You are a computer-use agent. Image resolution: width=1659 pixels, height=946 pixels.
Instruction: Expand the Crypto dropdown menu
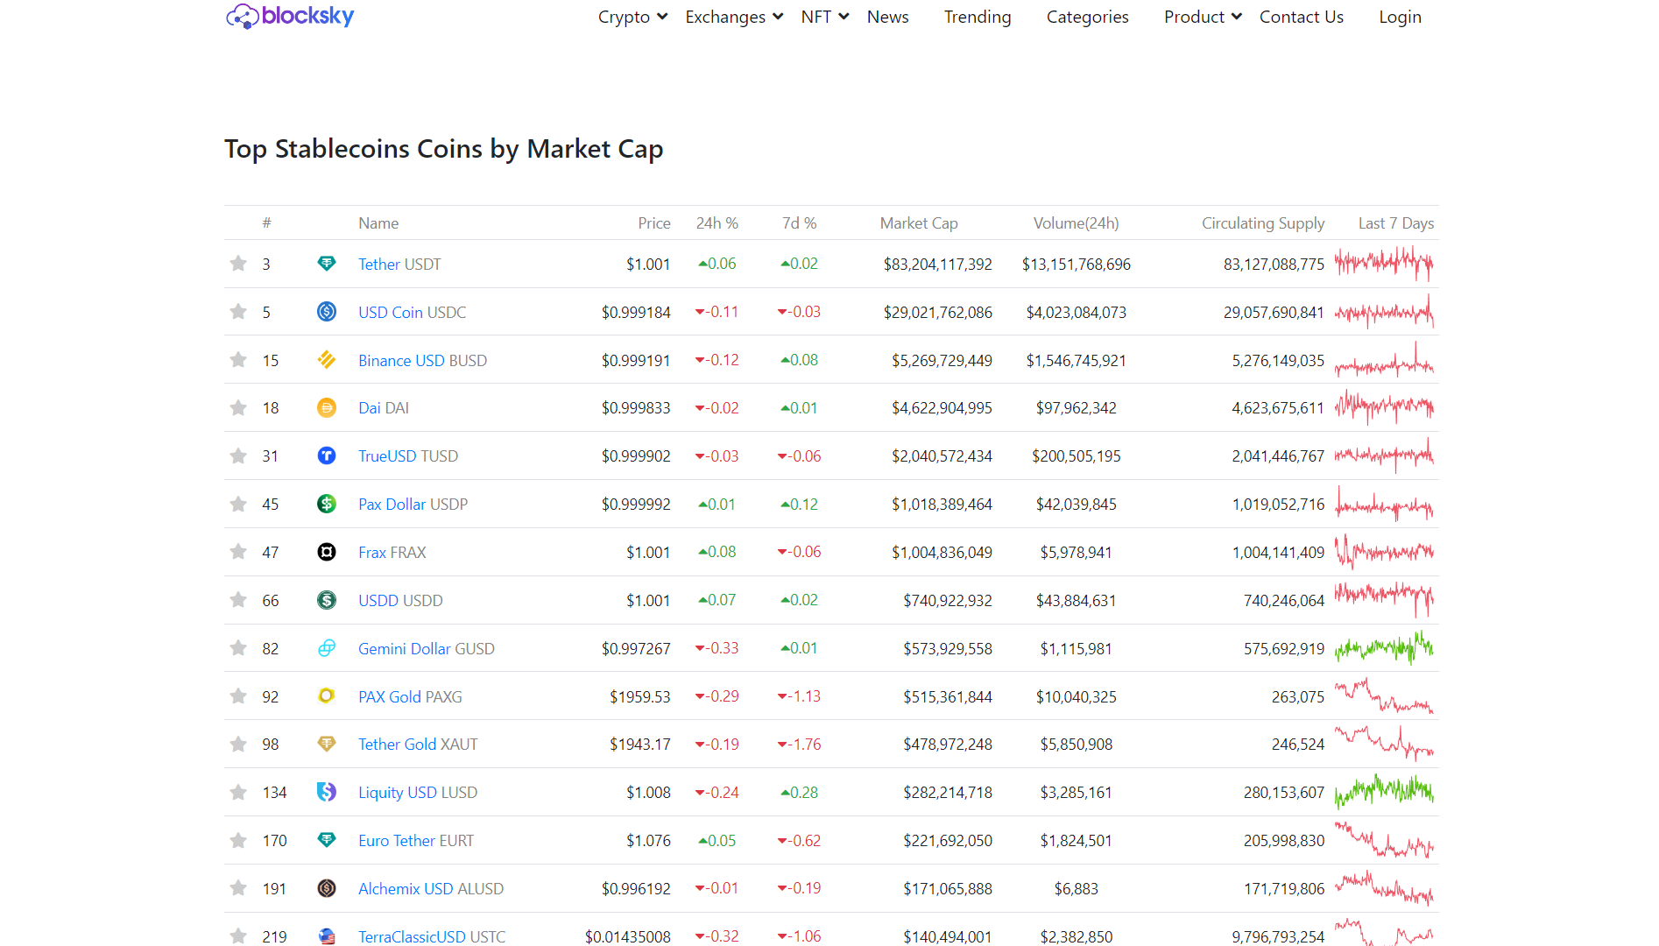632,17
